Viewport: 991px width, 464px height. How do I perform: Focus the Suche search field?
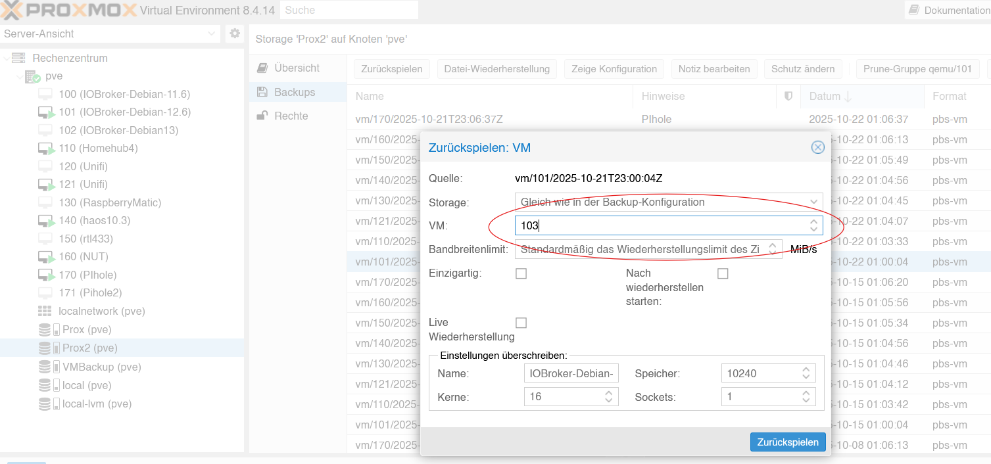point(349,10)
